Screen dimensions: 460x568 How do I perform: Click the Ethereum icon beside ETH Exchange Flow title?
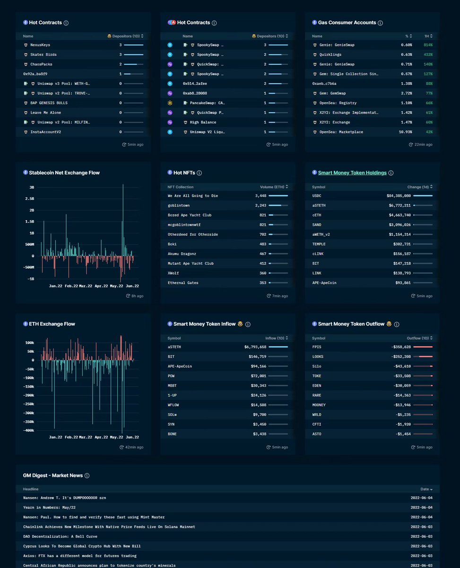coord(26,324)
